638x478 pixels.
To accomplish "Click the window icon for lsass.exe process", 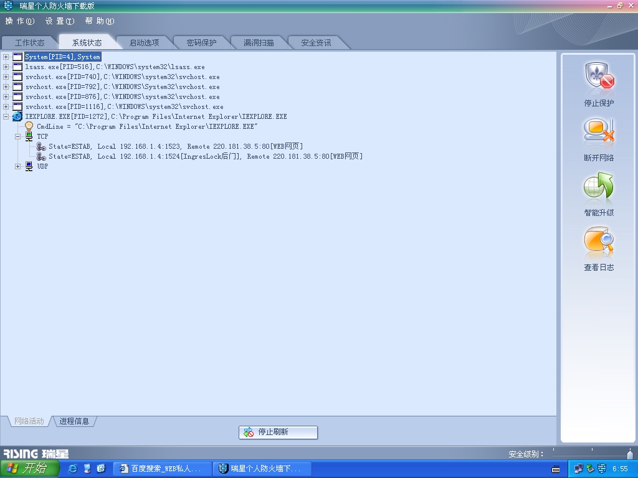I will pyautogui.click(x=17, y=67).
